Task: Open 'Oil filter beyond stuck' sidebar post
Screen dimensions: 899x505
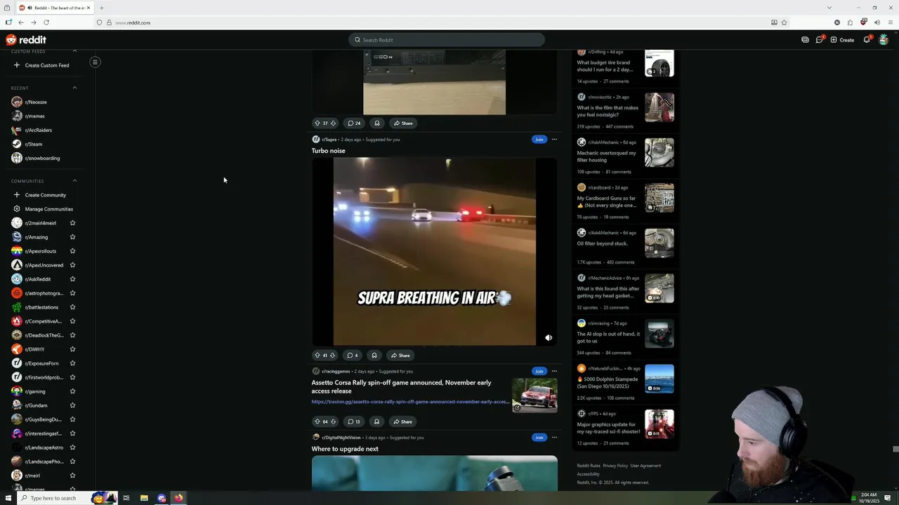Action: coord(603,243)
